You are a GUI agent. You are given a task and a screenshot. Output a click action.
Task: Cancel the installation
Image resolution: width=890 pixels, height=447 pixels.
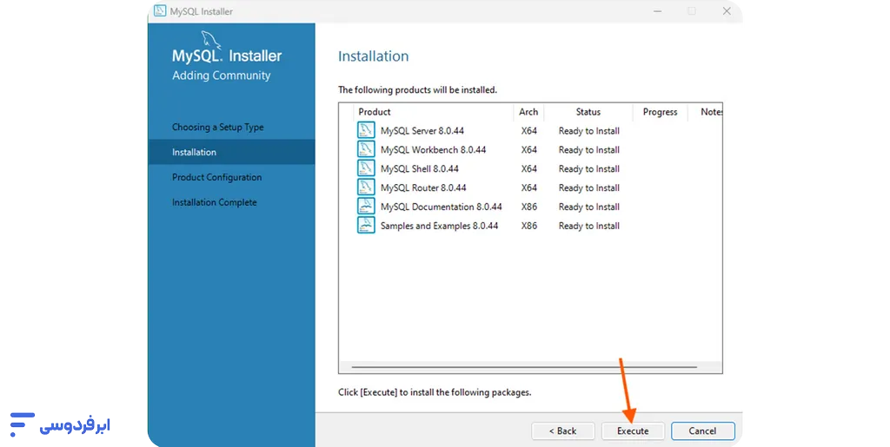[702, 431]
